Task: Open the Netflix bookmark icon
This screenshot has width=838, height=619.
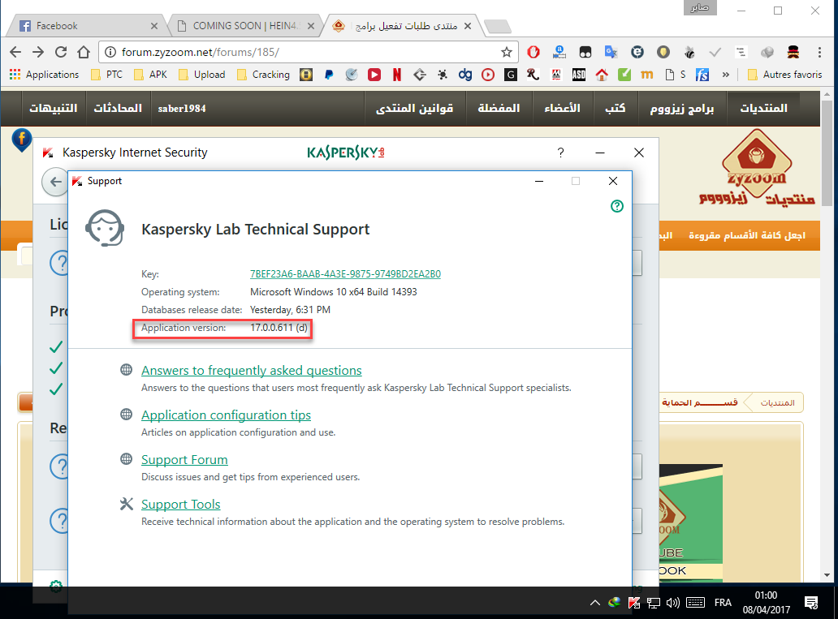Action: [x=396, y=75]
